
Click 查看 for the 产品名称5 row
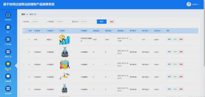(169, 89)
